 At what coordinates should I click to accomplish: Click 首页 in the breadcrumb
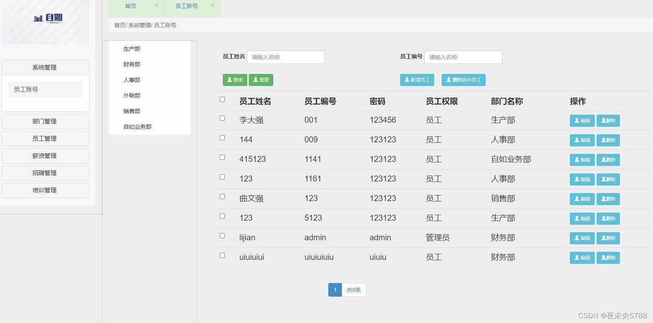pos(120,25)
